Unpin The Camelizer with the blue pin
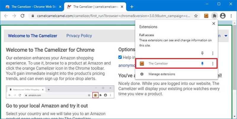The width and height of the screenshot is (237, 119). click(202, 64)
